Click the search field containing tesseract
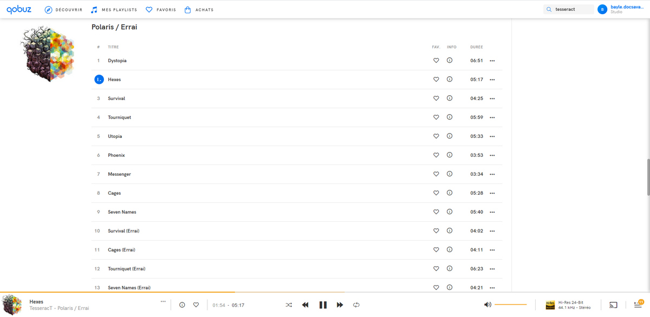Image resolution: width=650 pixels, height=317 pixels. (x=569, y=9)
